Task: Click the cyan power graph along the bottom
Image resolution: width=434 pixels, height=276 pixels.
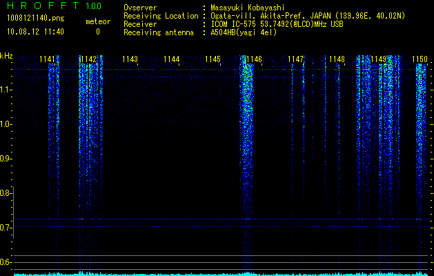Action: pos(221,274)
